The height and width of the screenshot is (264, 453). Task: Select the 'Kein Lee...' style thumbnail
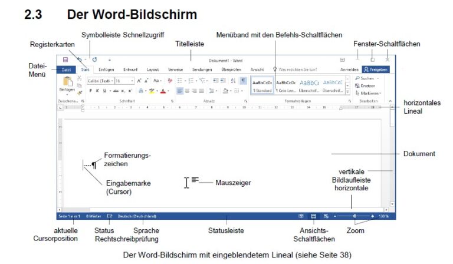[x=285, y=85]
